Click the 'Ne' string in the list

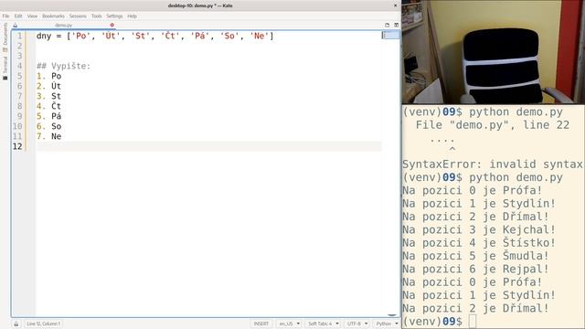260,37
